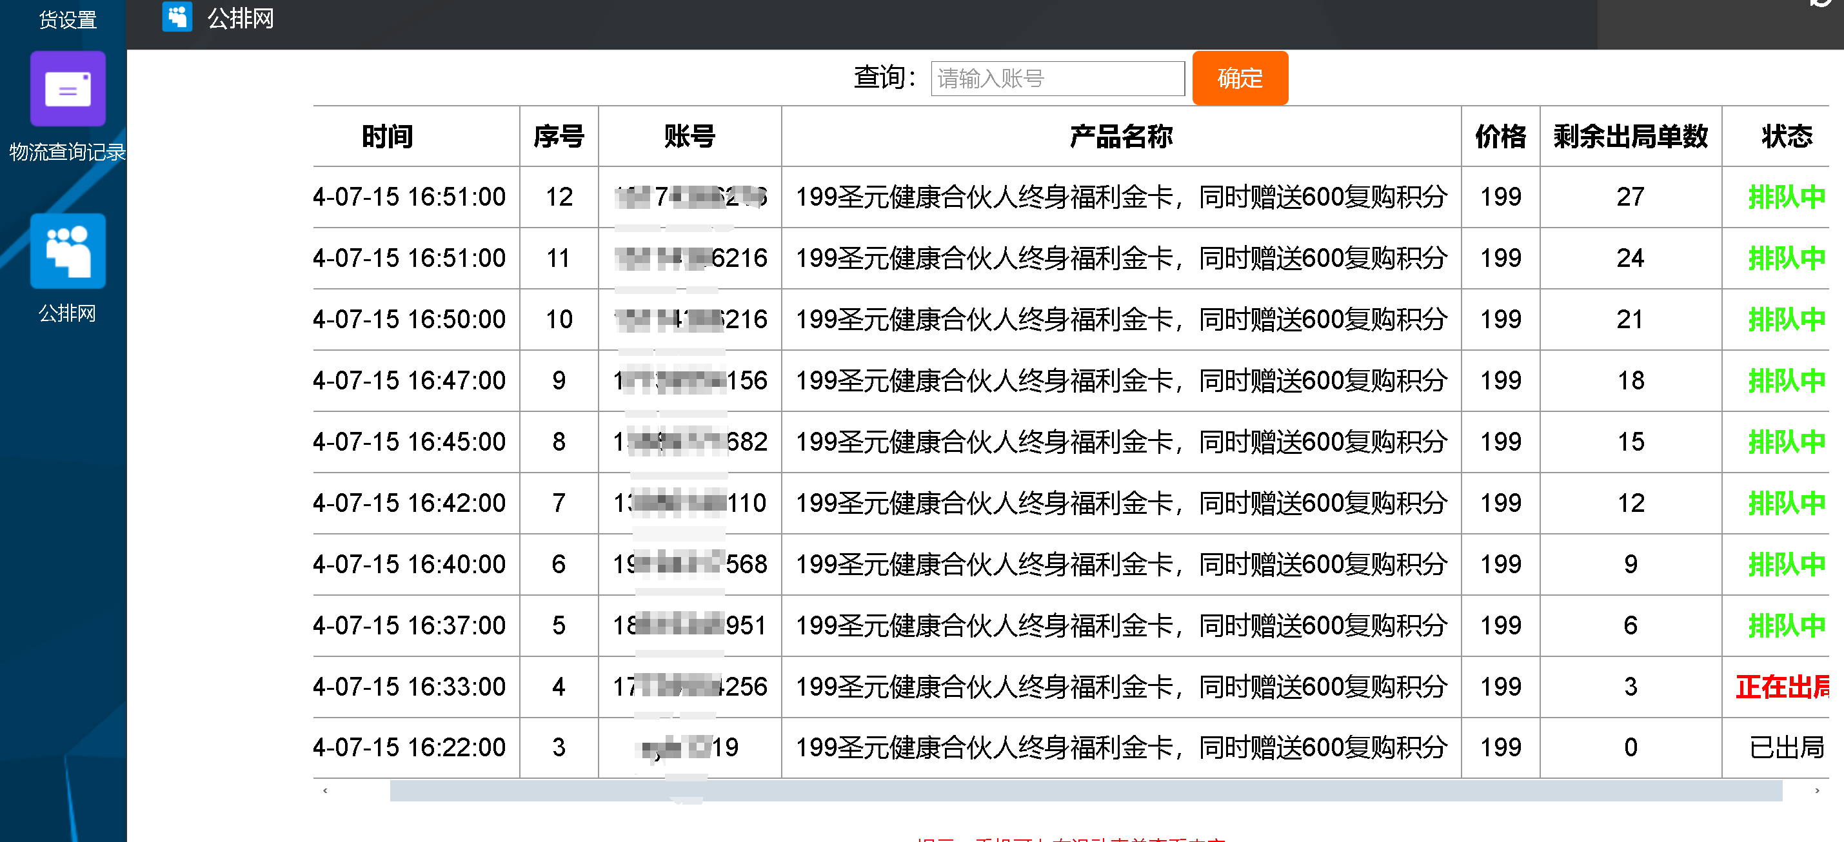Click the 账号 column header
Image resolution: width=1844 pixels, height=842 pixels.
click(x=689, y=136)
